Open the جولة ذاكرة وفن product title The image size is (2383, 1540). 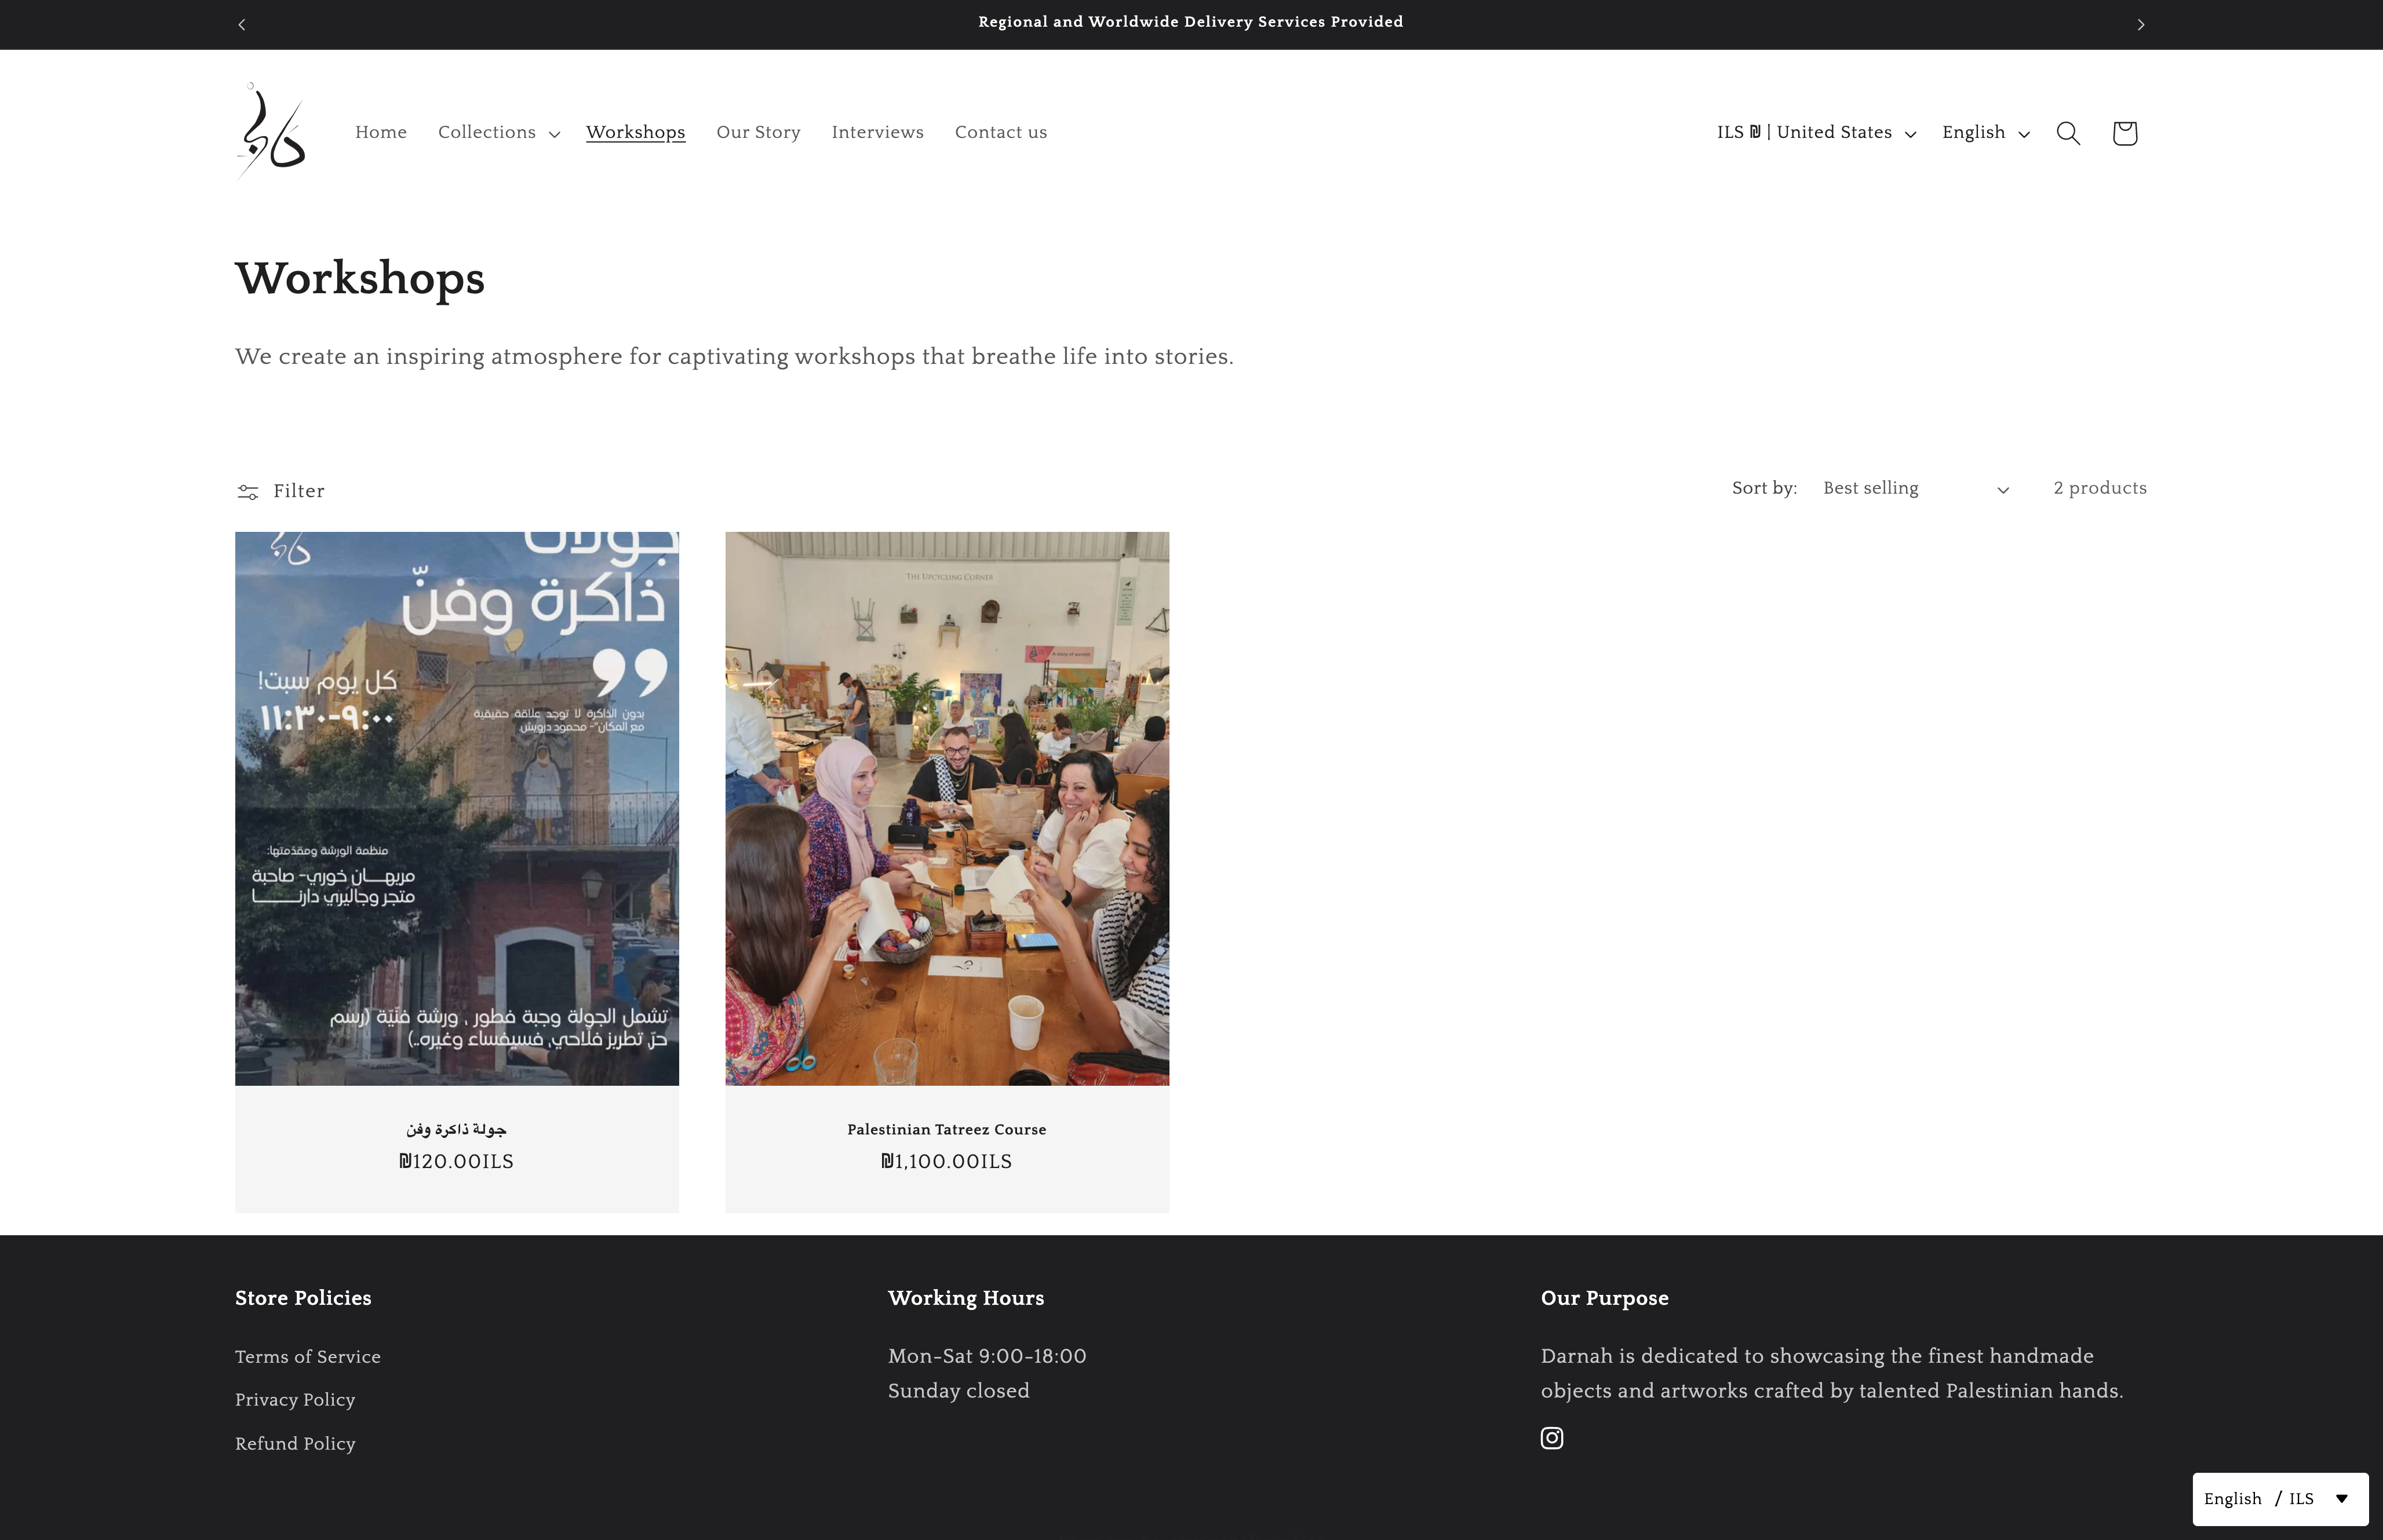point(456,1129)
